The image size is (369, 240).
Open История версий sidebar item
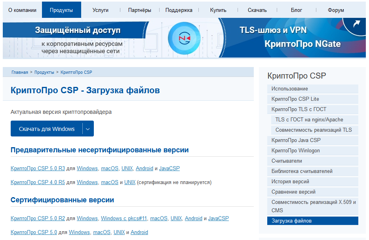pyautogui.click(x=313, y=182)
